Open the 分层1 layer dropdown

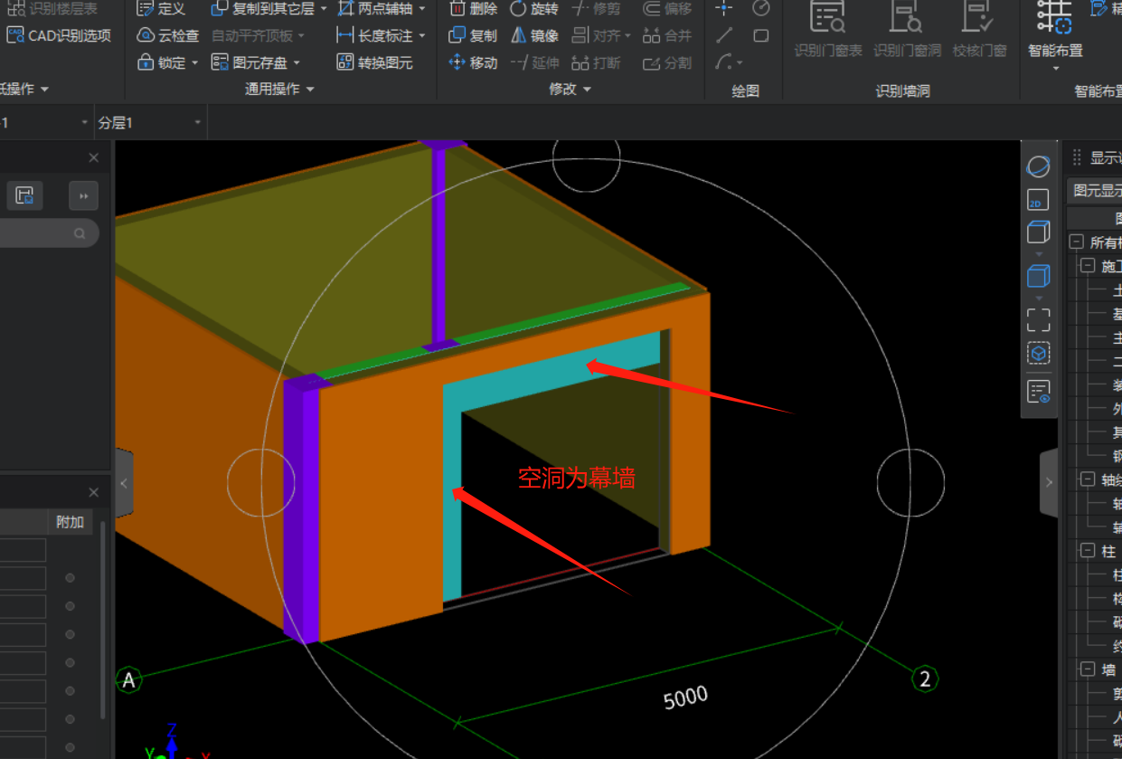pos(150,122)
